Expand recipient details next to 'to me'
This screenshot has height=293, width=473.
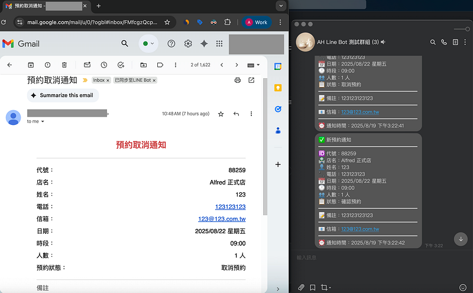43,121
